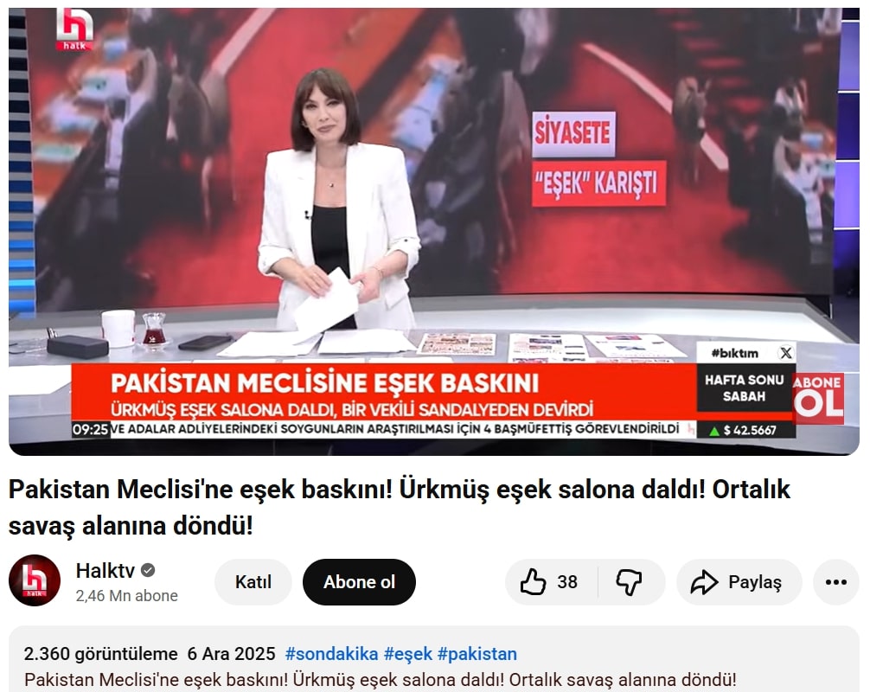Open the #eşek hashtag link
The image size is (870, 692).
(408, 654)
